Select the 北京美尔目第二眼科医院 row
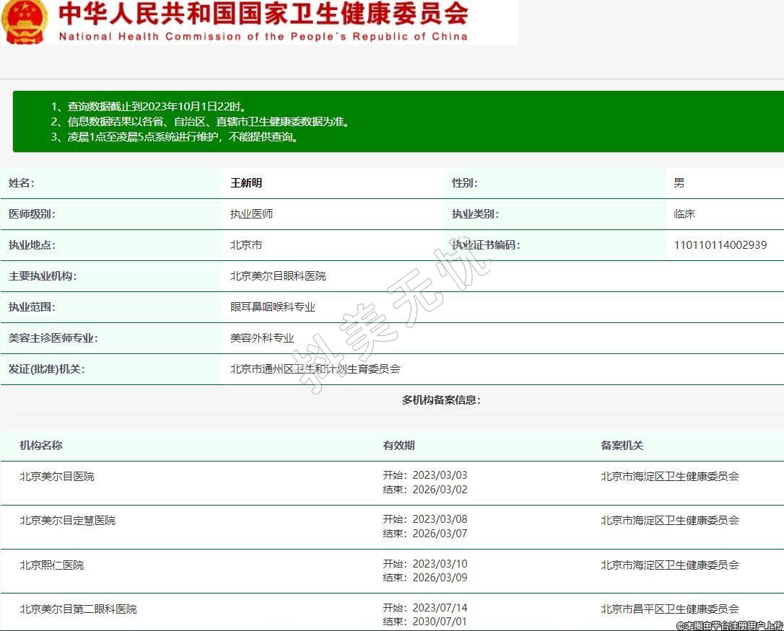This screenshot has width=784, height=631. [x=78, y=609]
